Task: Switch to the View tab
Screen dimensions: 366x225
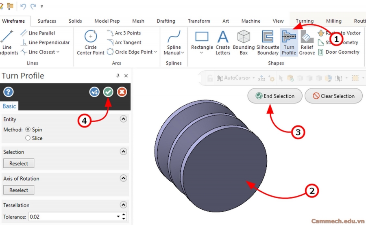Action: tap(278, 21)
